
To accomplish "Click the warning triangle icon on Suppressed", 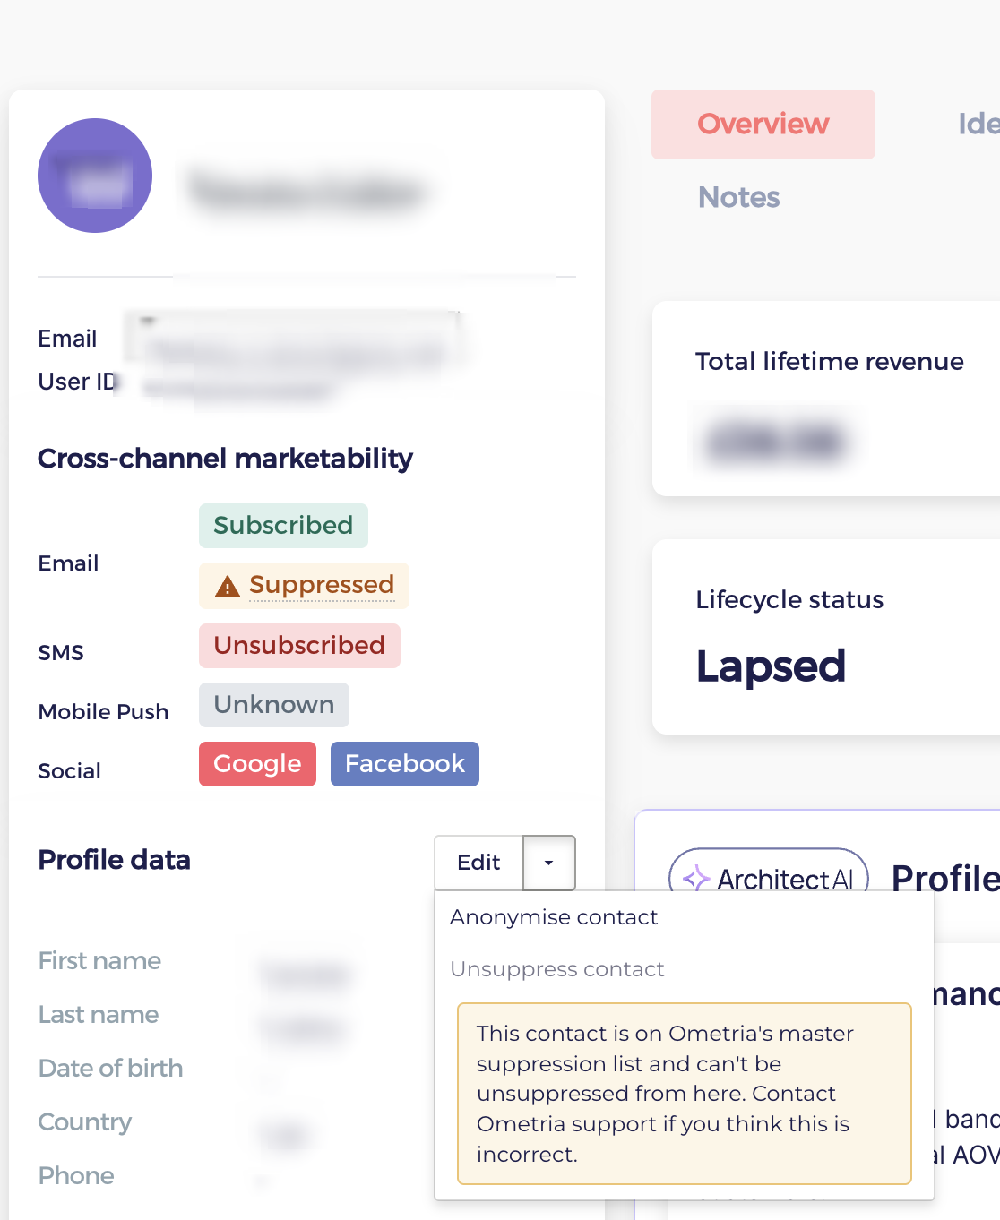I will click(x=228, y=586).
